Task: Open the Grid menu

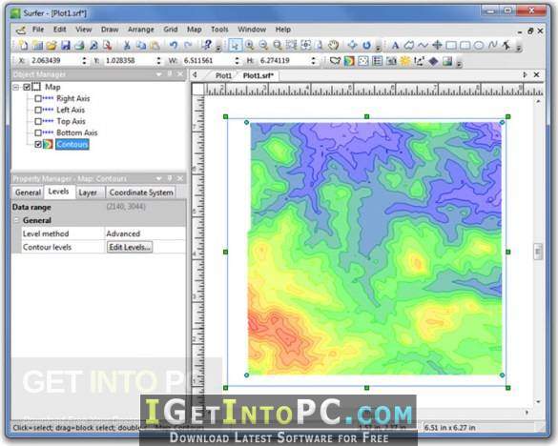Action: coord(171,30)
